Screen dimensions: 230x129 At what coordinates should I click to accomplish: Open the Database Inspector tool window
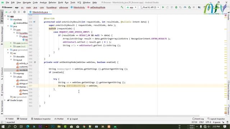tap(41, 119)
